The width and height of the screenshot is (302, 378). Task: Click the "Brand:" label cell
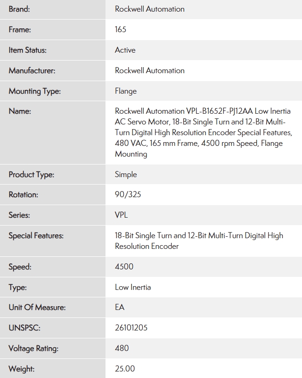point(53,9)
